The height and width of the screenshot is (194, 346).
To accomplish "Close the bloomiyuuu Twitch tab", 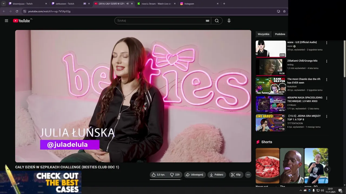I will click(46, 4).
